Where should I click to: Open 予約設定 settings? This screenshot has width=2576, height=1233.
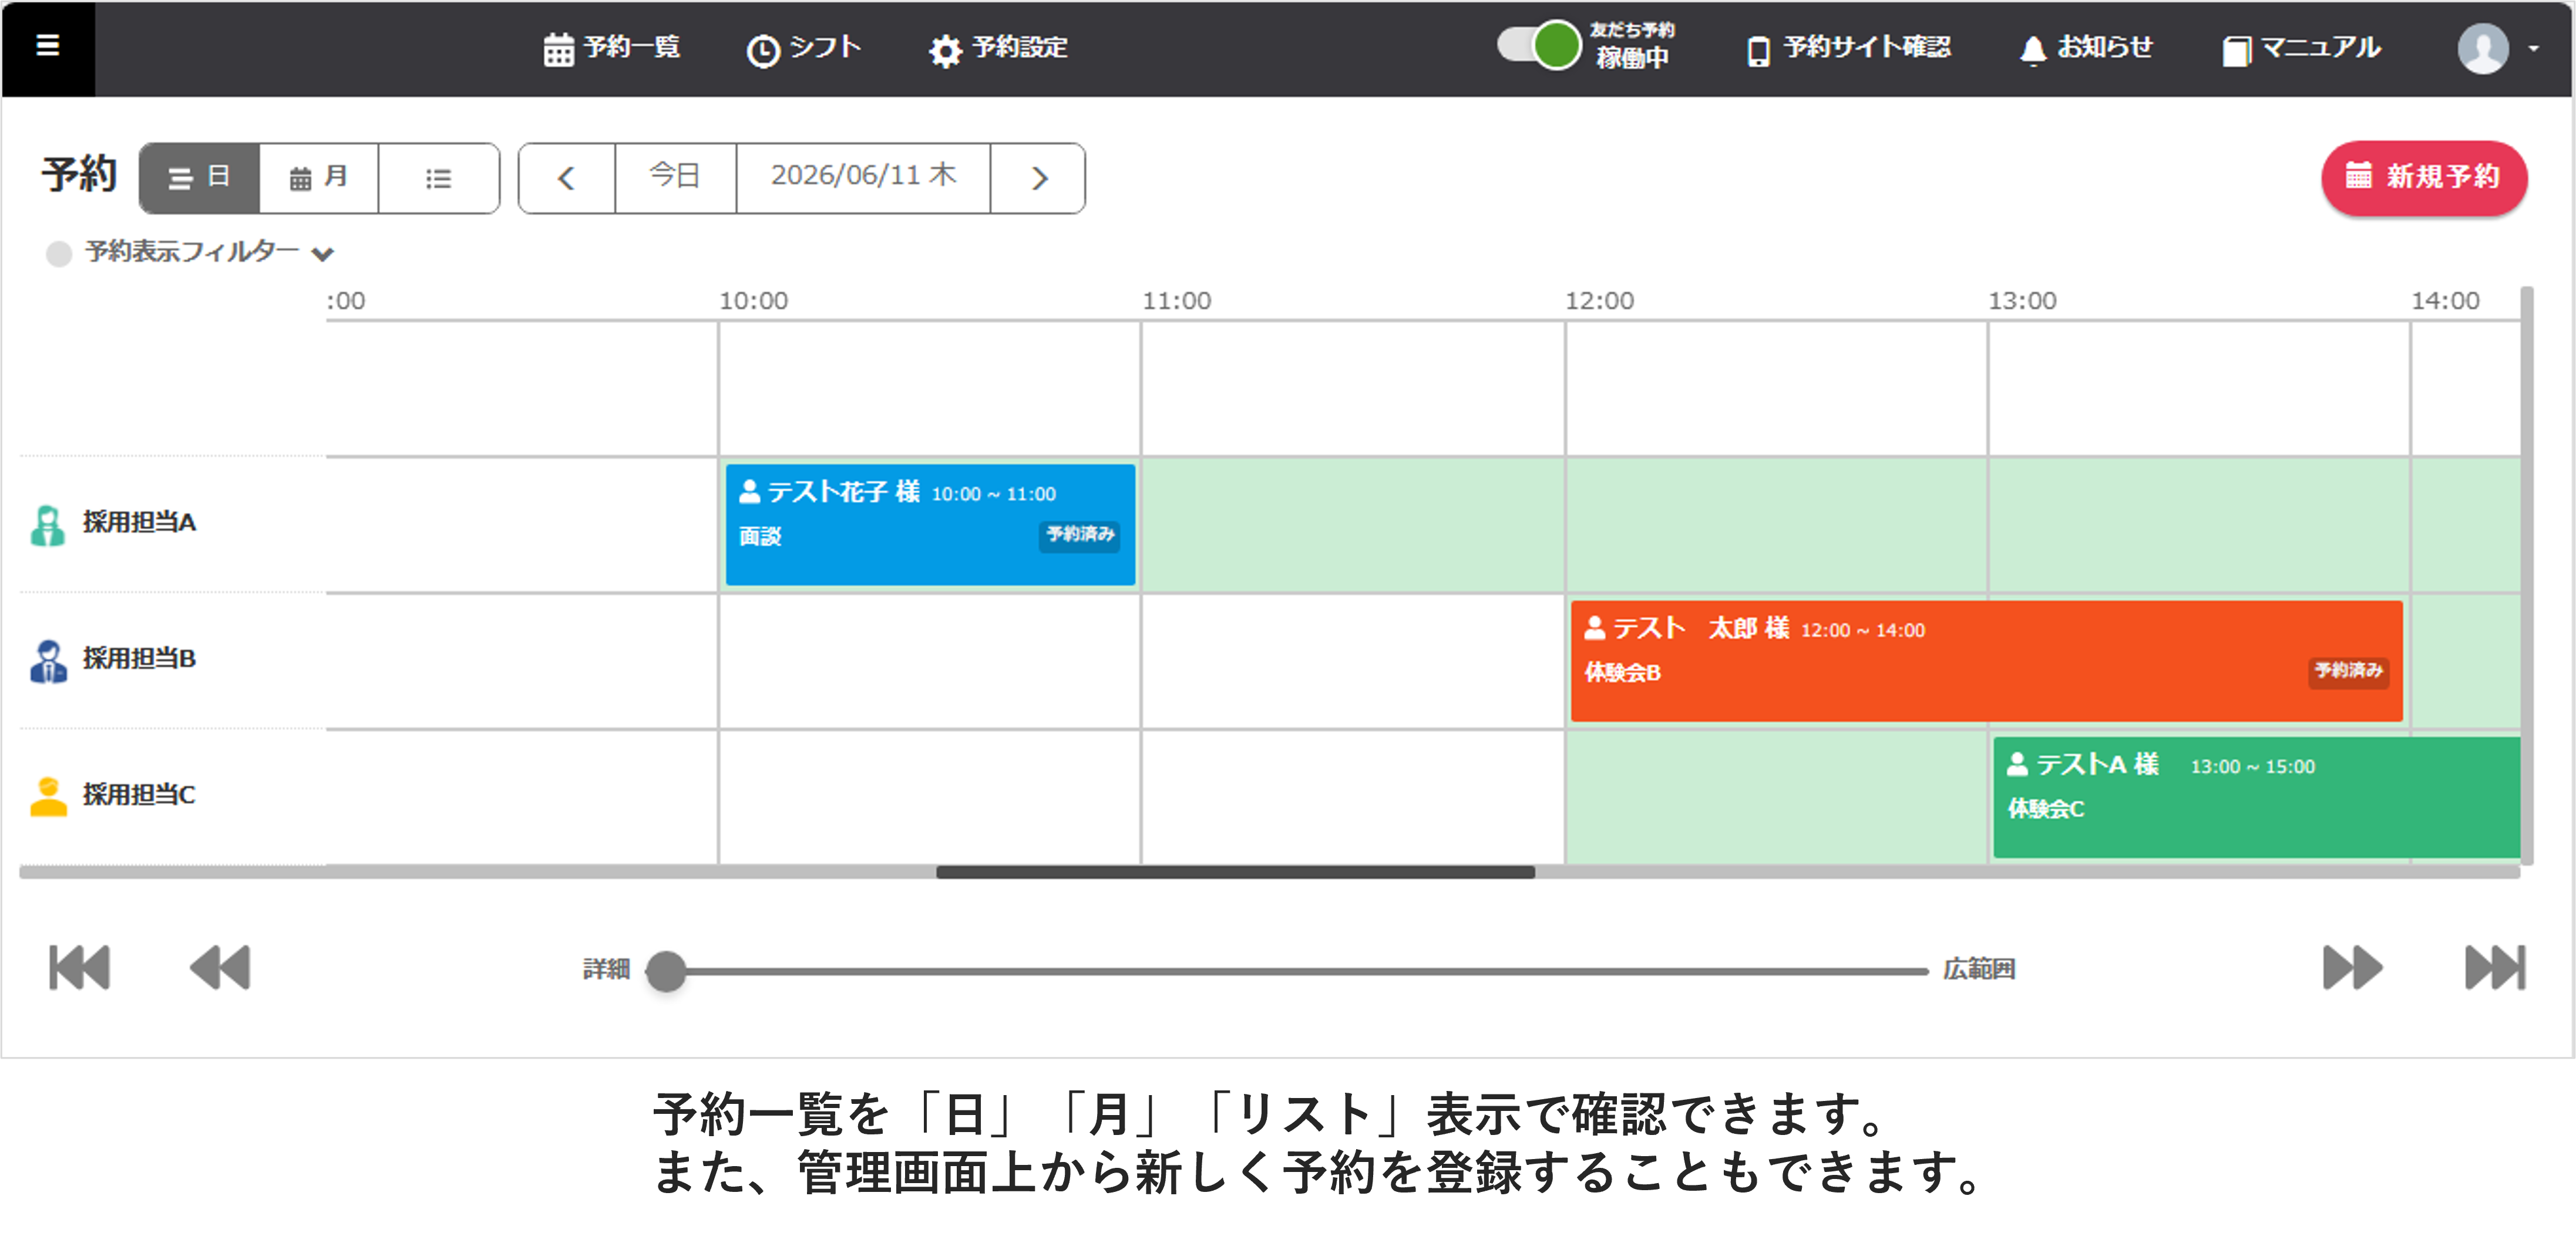(998, 48)
